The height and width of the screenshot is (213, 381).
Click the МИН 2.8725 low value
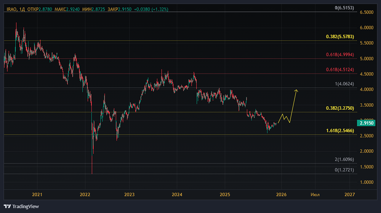click(94, 9)
